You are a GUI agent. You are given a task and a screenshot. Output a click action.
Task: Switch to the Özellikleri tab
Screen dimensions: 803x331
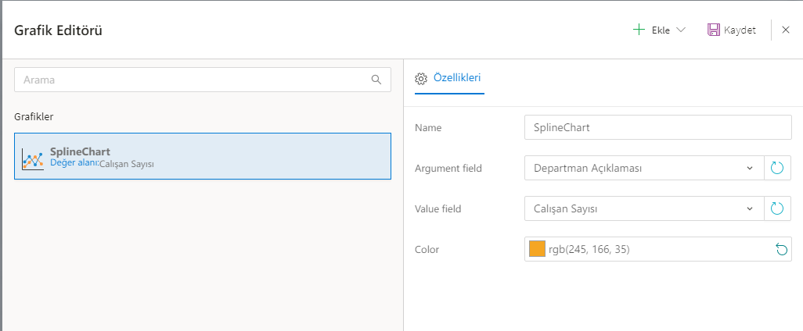point(456,77)
